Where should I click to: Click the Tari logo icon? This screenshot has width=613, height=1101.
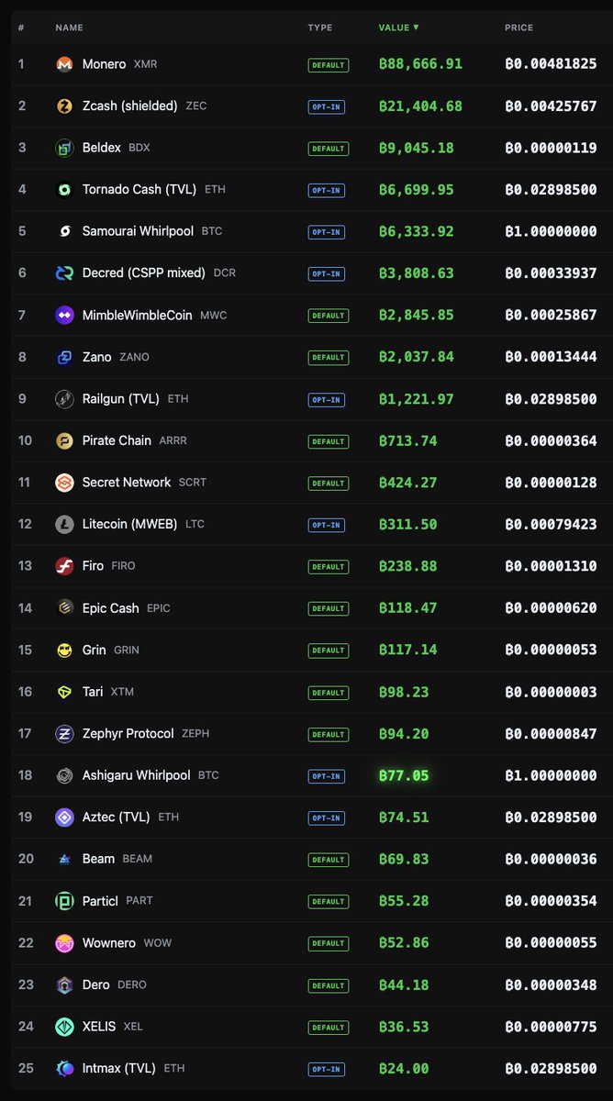[64, 692]
